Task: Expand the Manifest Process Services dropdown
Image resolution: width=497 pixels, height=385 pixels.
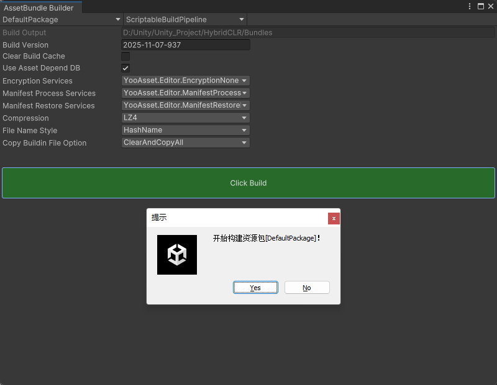Action: 185,93
